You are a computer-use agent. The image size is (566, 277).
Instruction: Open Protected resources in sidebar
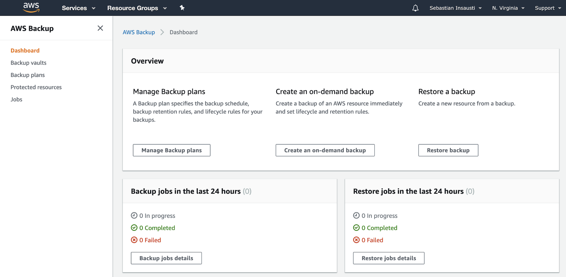click(x=36, y=87)
